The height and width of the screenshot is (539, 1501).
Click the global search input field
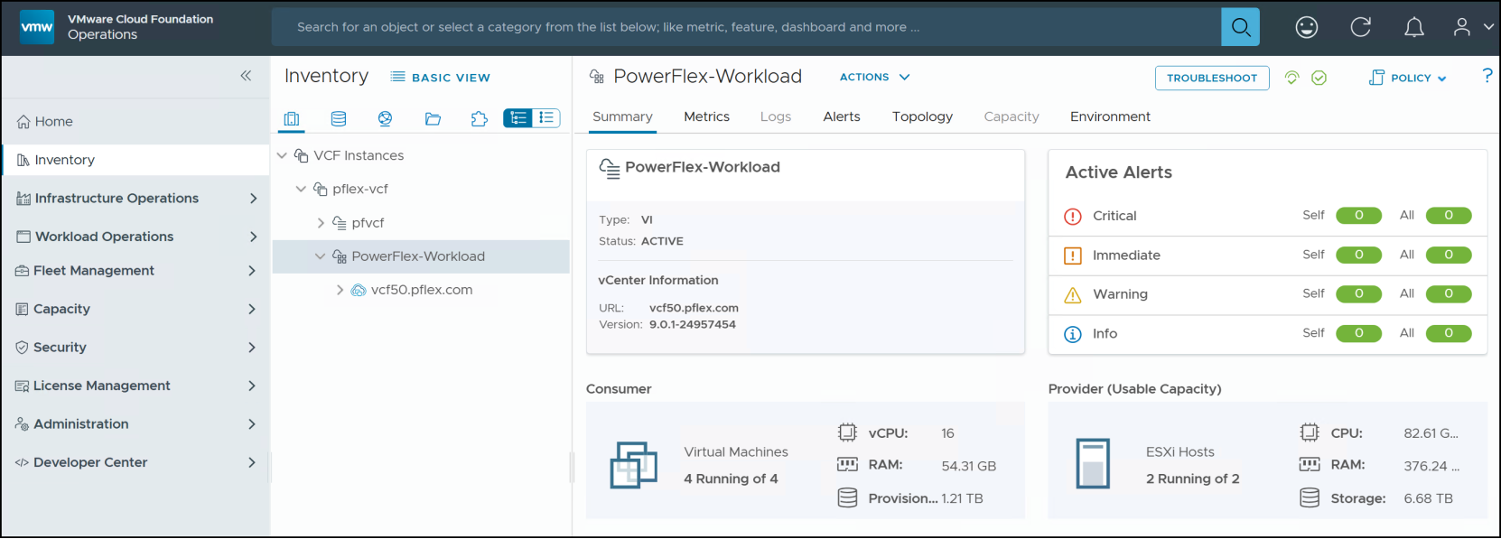(746, 27)
